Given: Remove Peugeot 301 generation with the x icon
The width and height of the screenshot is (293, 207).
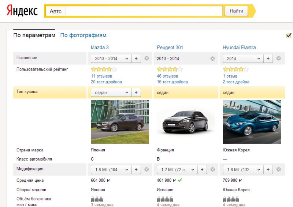Looking at the screenshot, I should point(213,59).
